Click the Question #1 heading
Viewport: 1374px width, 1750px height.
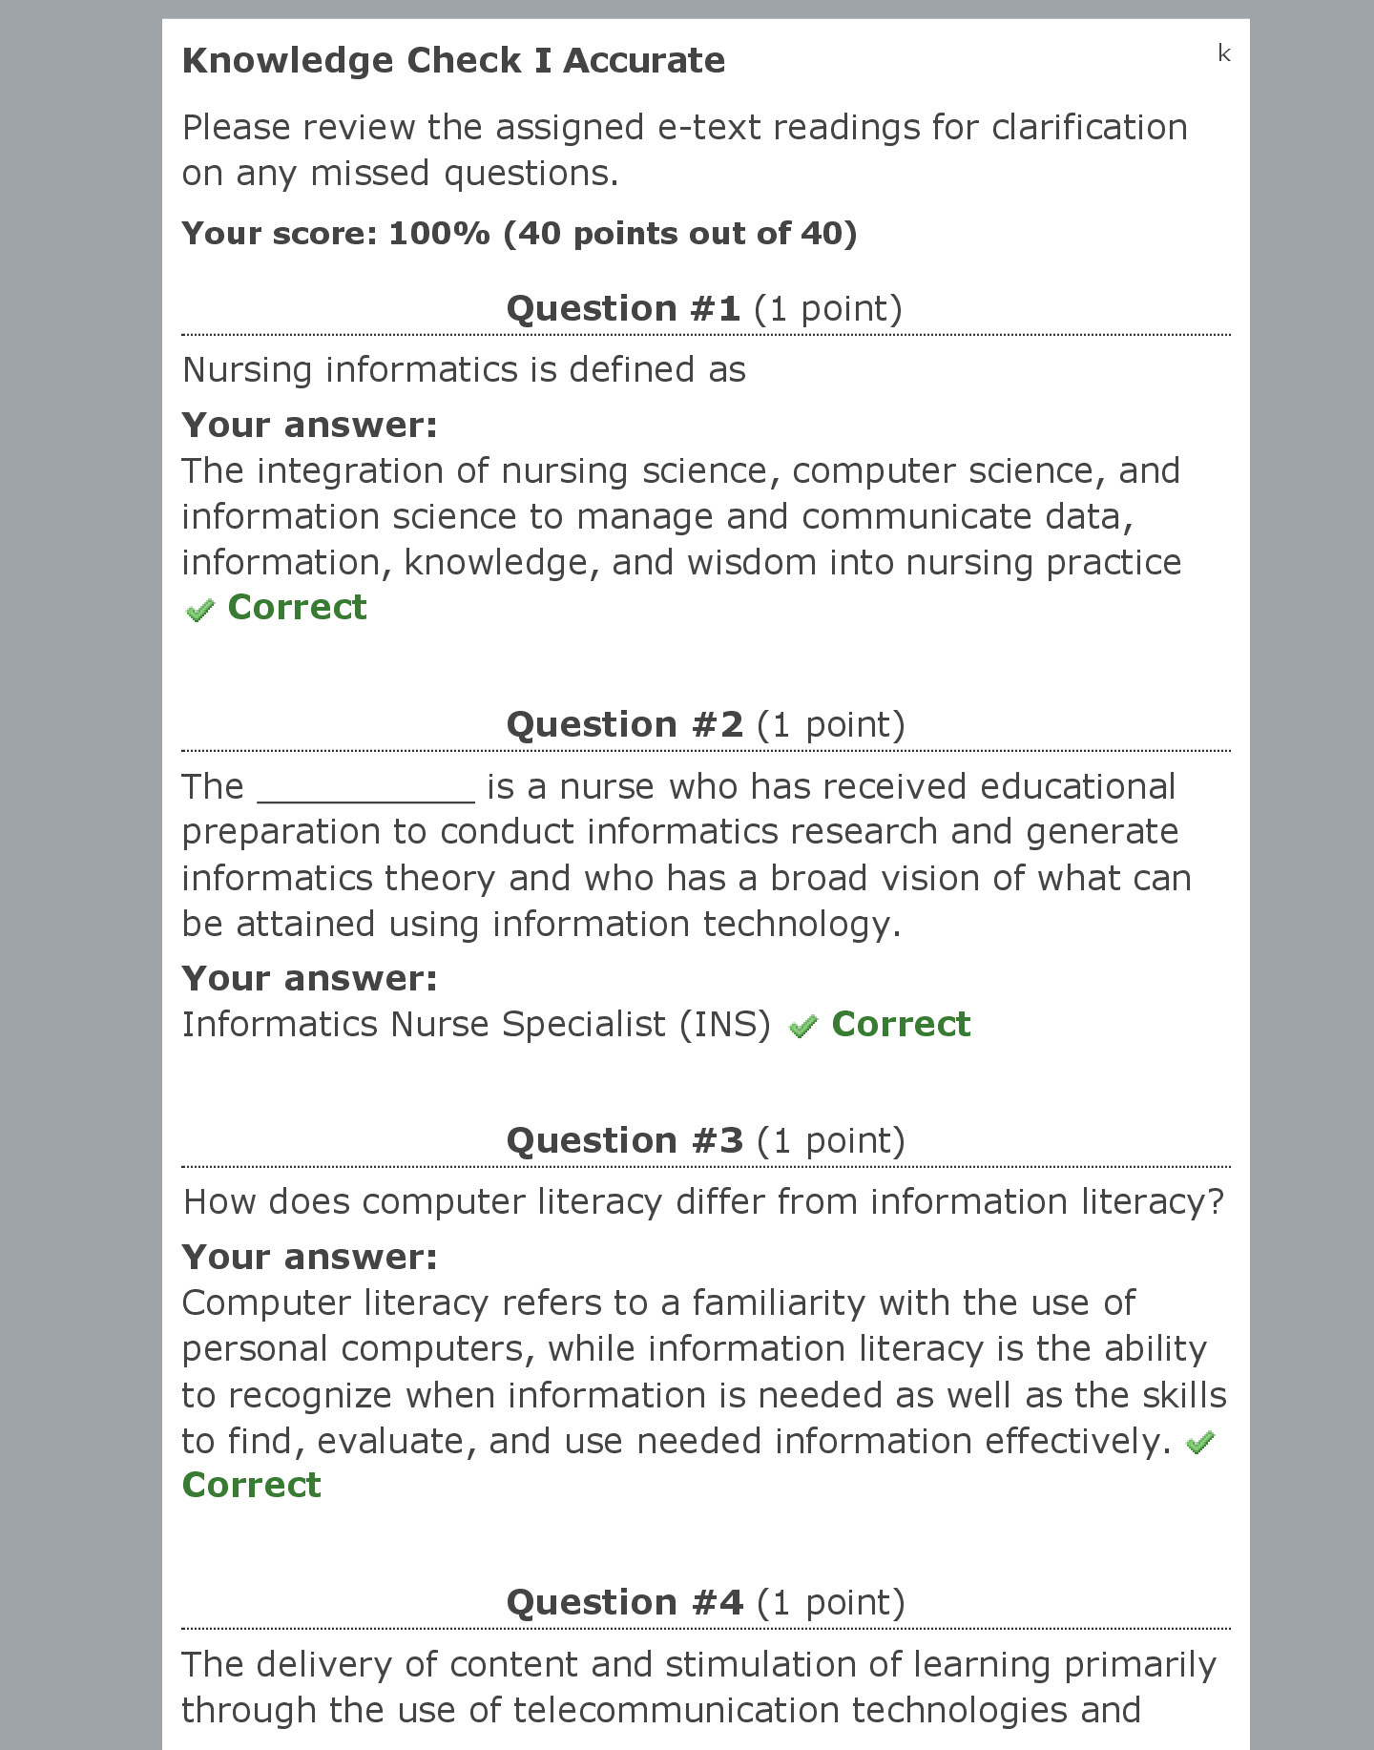704,308
